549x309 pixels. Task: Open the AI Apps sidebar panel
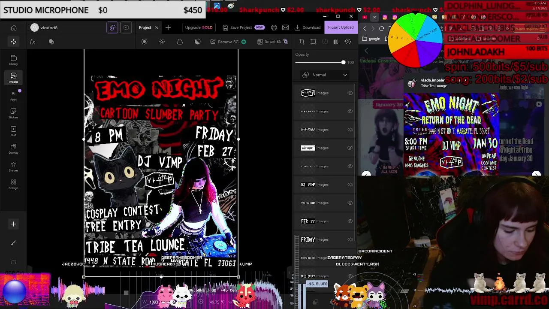(14, 96)
